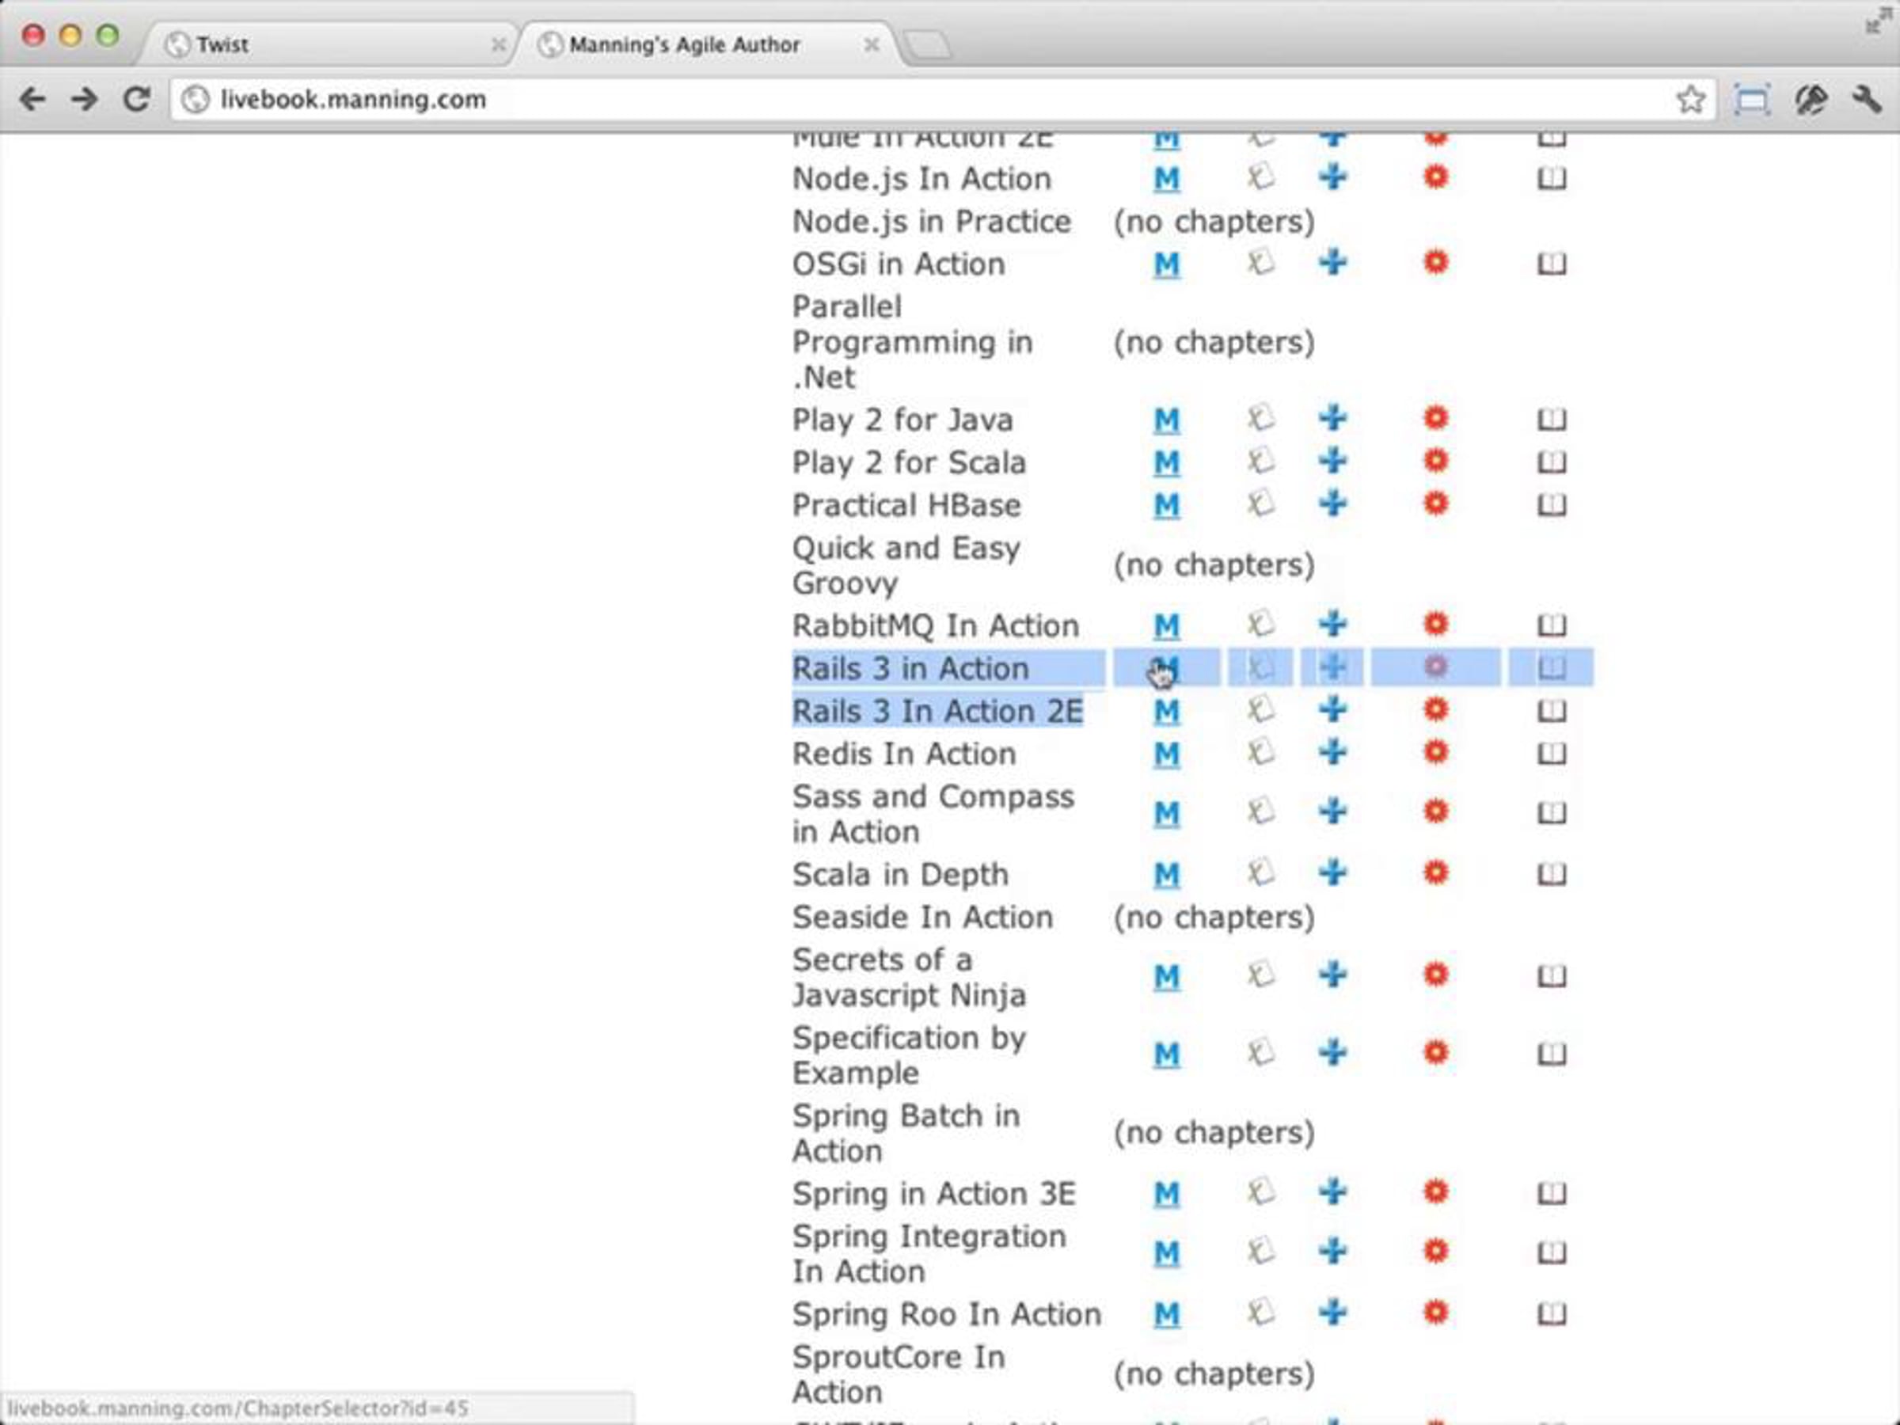Image resolution: width=1900 pixels, height=1425 pixels.
Task: Click the blue plus icon for Spring Integration In Action
Action: click(1332, 1252)
